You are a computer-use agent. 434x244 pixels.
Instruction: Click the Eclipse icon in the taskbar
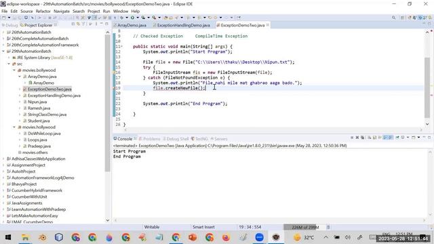(x=276, y=237)
